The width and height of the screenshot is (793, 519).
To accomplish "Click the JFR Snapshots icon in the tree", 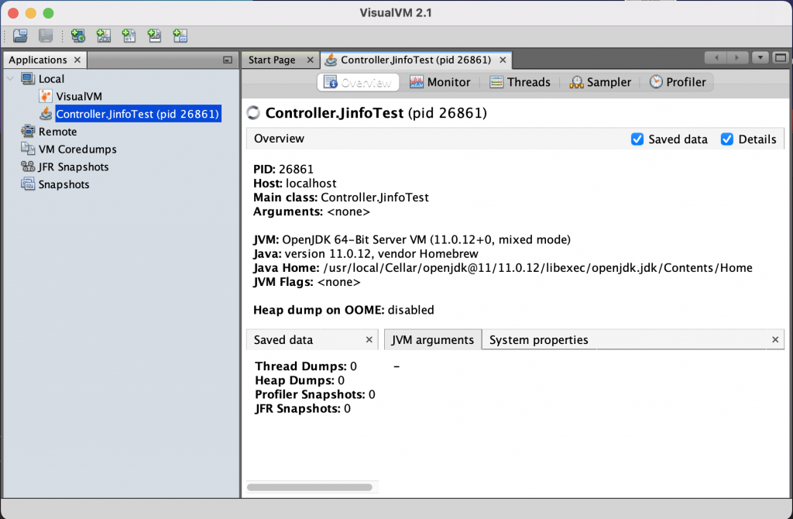I will (28, 167).
